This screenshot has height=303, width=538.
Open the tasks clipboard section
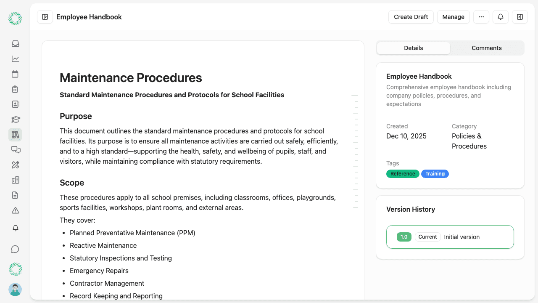[x=15, y=89]
